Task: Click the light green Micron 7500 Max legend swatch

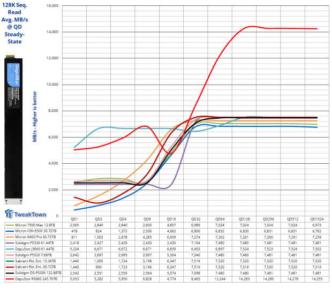Action: pos(10,225)
